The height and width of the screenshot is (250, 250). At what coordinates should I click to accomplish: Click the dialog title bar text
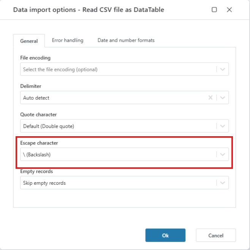click(89, 10)
